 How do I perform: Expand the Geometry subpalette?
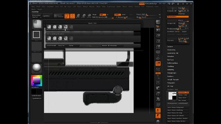pyautogui.click(x=171, y=50)
